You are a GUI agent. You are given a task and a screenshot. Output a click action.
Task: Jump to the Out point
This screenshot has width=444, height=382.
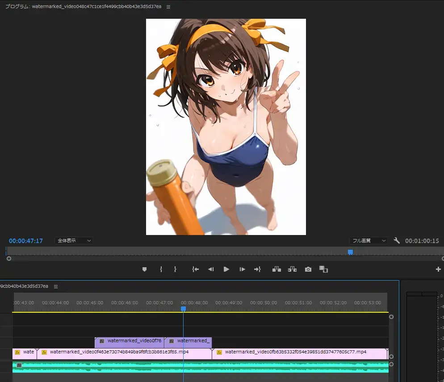pyautogui.click(x=257, y=269)
